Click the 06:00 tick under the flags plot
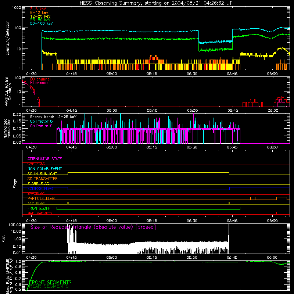This screenshot has height=294, width=294. 272,221
